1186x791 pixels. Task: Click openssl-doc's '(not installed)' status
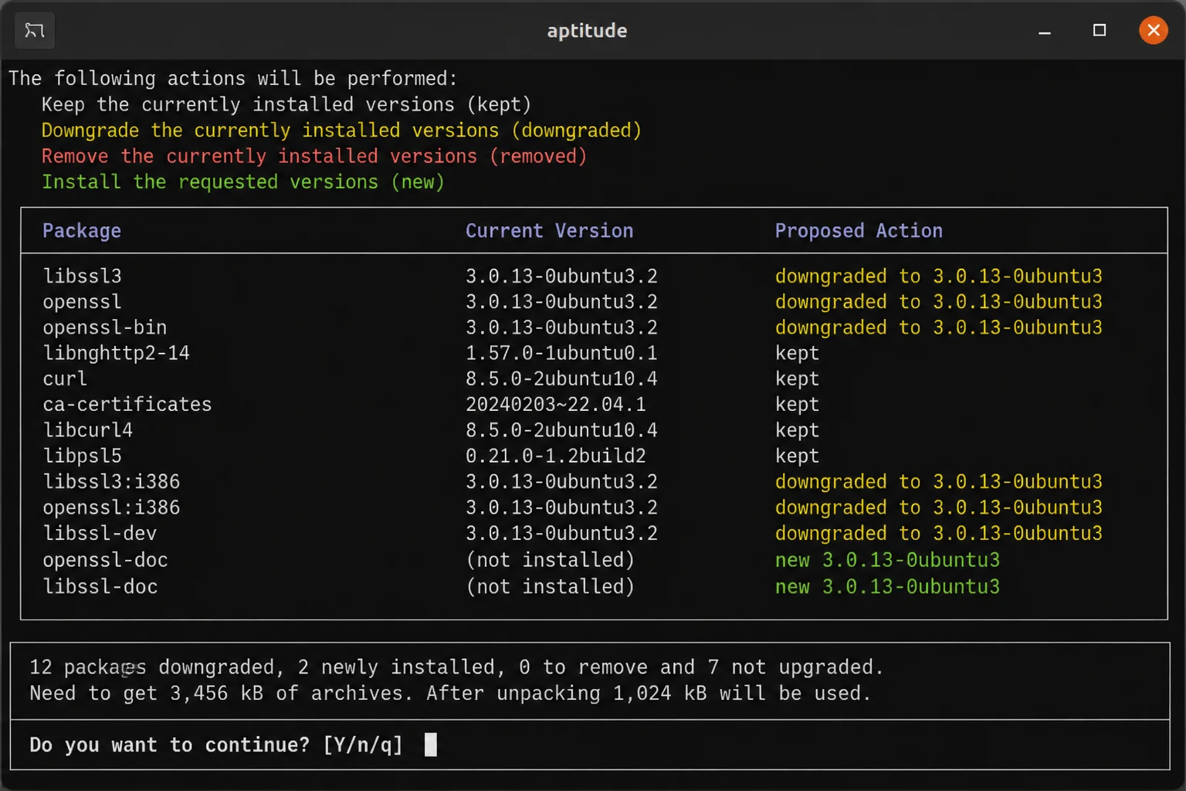point(550,560)
